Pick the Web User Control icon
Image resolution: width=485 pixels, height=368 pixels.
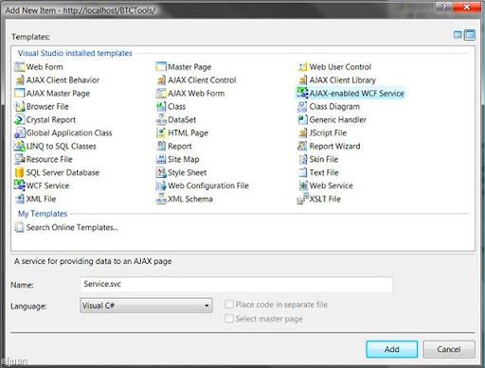[x=302, y=67]
